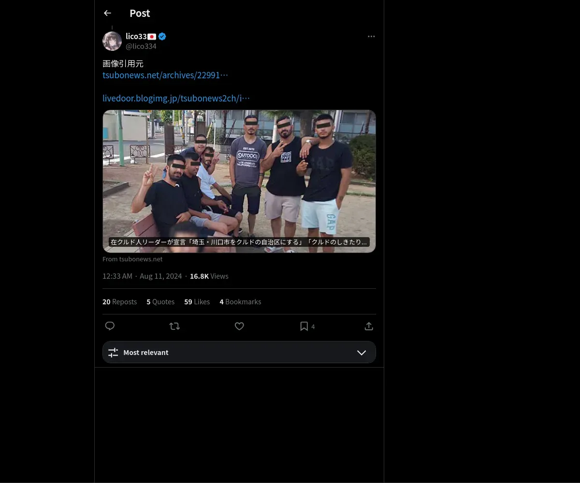Click the back arrow icon
Image resolution: width=580 pixels, height=483 pixels.
pyautogui.click(x=107, y=13)
